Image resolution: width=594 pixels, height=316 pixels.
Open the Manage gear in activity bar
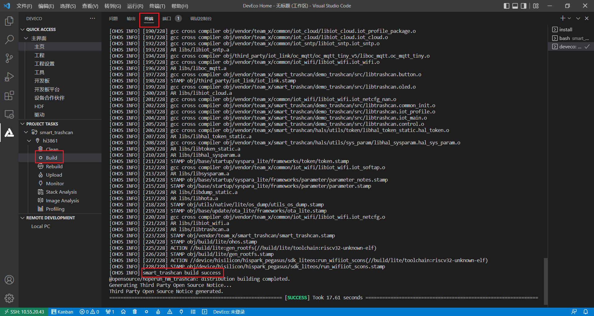(9, 298)
